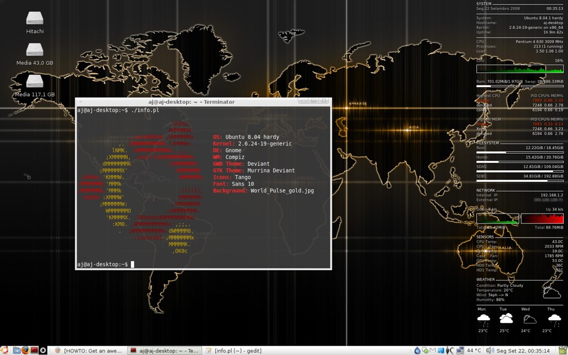568x355 pixels.
Task: Click the Ram usage bar
Action: [498, 86]
